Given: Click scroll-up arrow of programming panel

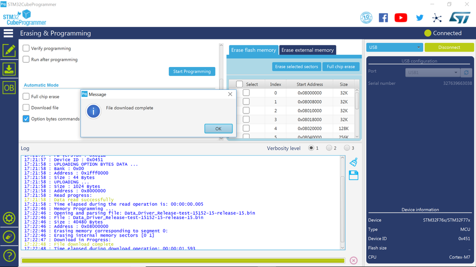Looking at the screenshot, I should point(221,45).
